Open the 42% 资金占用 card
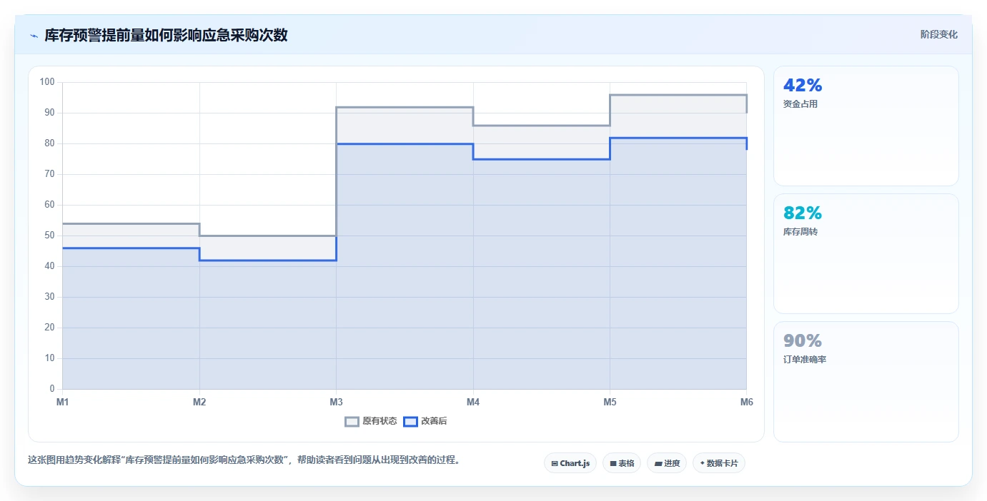 point(866,126)
